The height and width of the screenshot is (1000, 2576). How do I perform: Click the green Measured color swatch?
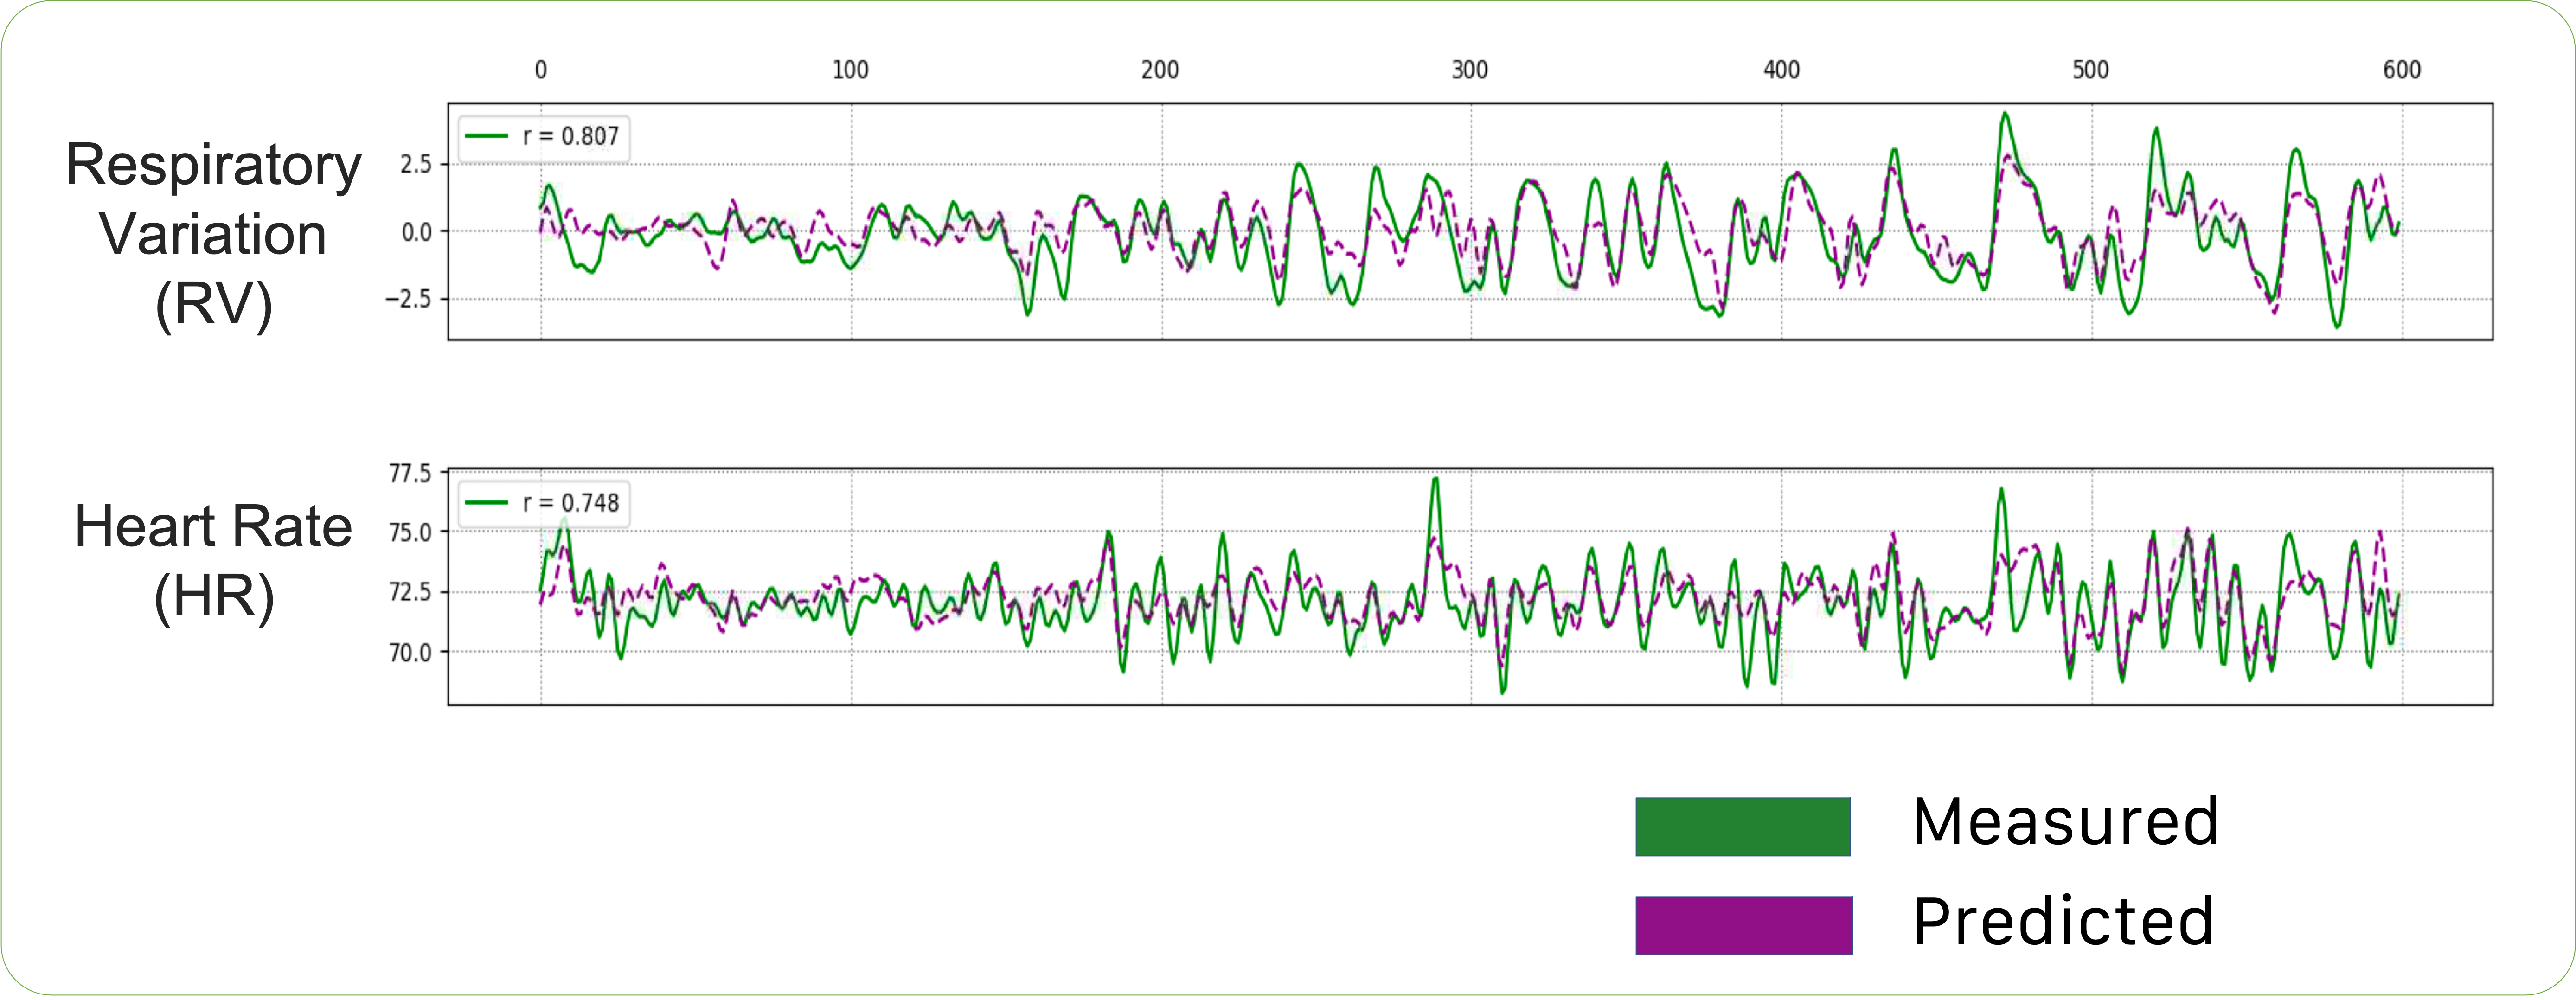1742,826
